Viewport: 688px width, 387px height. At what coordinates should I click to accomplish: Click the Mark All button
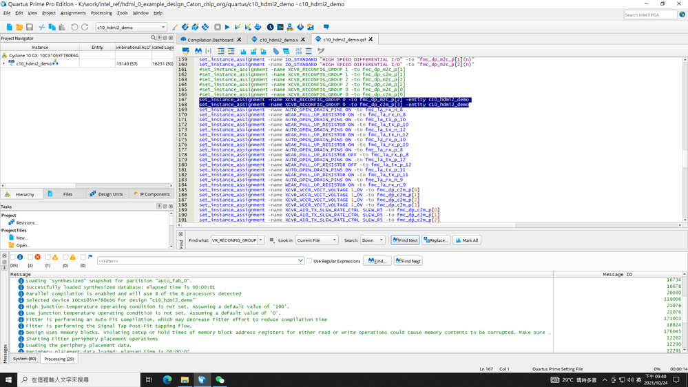pyautogui.click(x=466, y=240)
